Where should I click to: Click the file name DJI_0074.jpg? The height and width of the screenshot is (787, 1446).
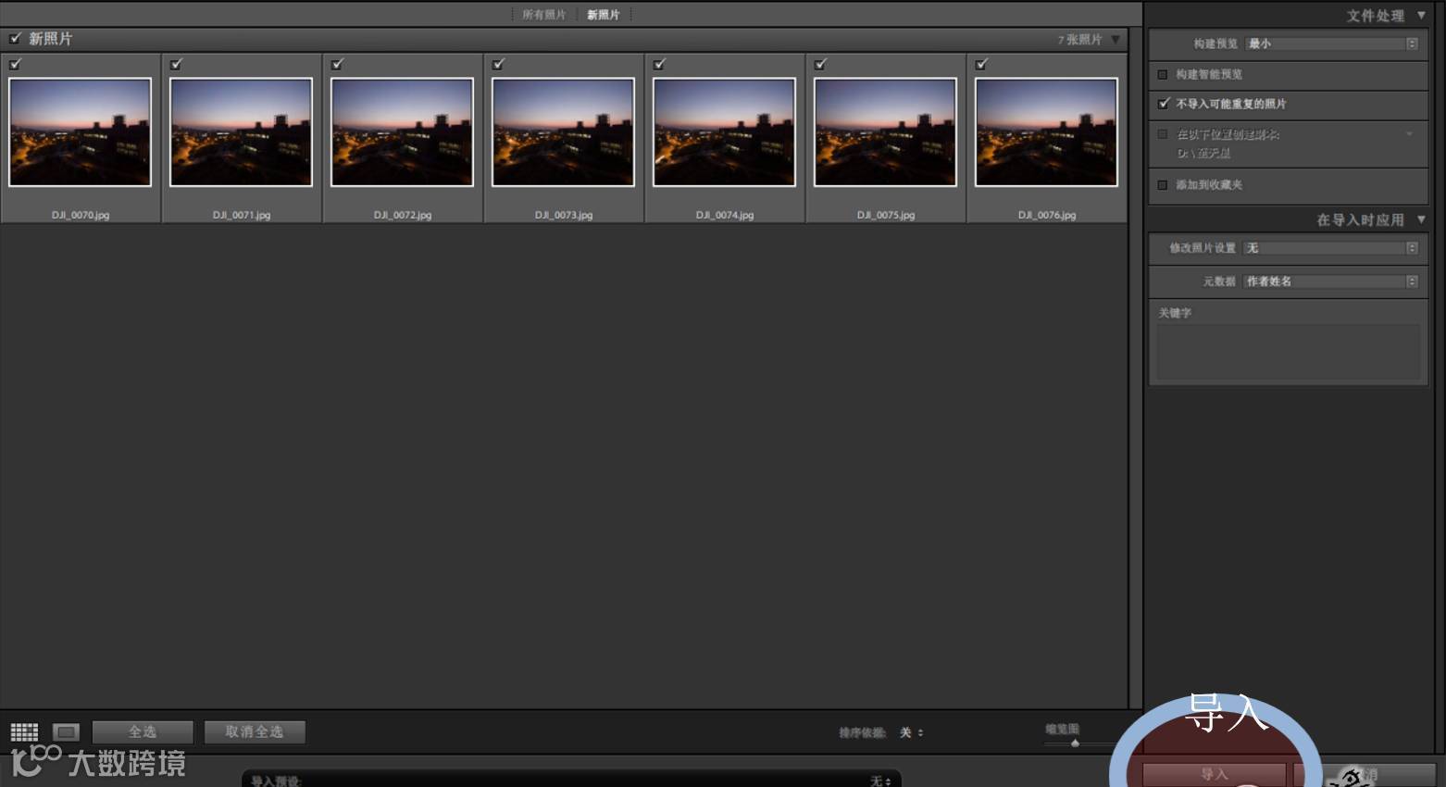pos(725,215)
